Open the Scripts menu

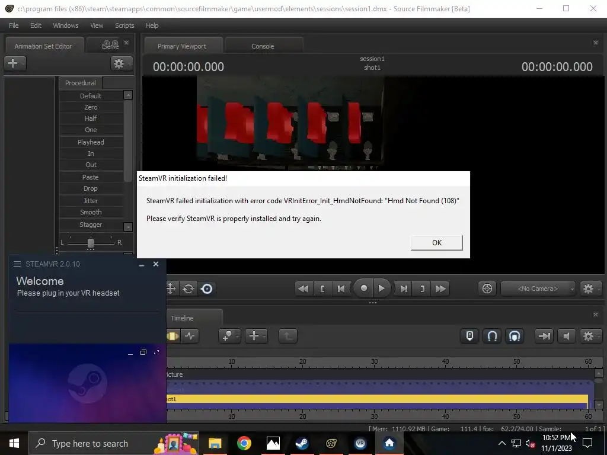click(x=124, y=25)
